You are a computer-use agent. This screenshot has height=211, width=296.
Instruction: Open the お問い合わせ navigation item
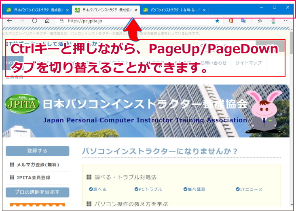[x=214, y=63]
